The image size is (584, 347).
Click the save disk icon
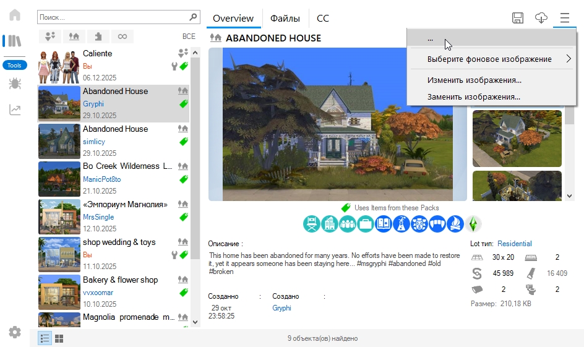point(518,18)
